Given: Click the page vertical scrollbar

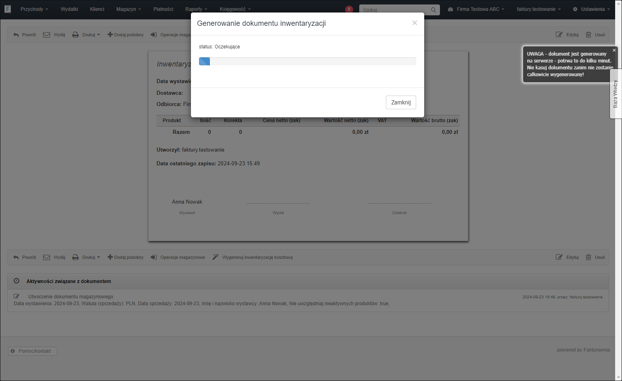Looking at the screenshot, I should [618, 190].
